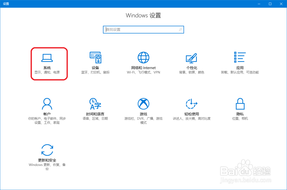Select the Wi-Fi、飞行模式、VPN subtitle link
Viewport: 287px width, 190px height.
click(143, 72)
